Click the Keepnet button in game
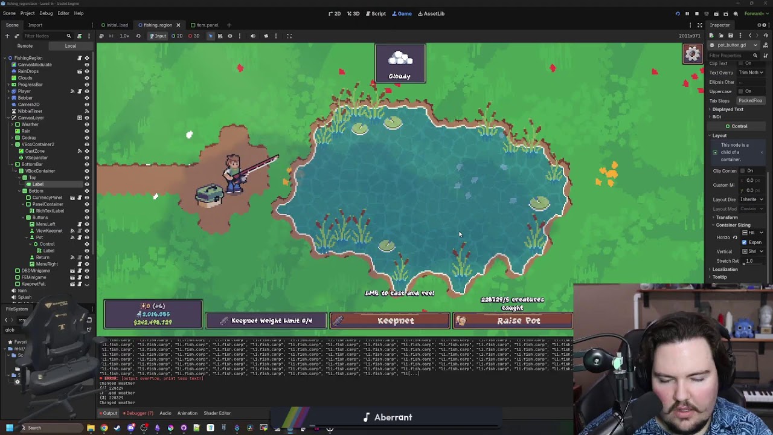This screenshot has width=773, height=435. (x=390, y=321)
